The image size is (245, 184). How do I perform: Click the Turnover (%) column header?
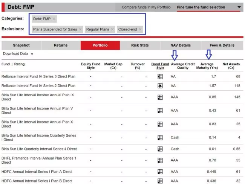tap(138, 66)
